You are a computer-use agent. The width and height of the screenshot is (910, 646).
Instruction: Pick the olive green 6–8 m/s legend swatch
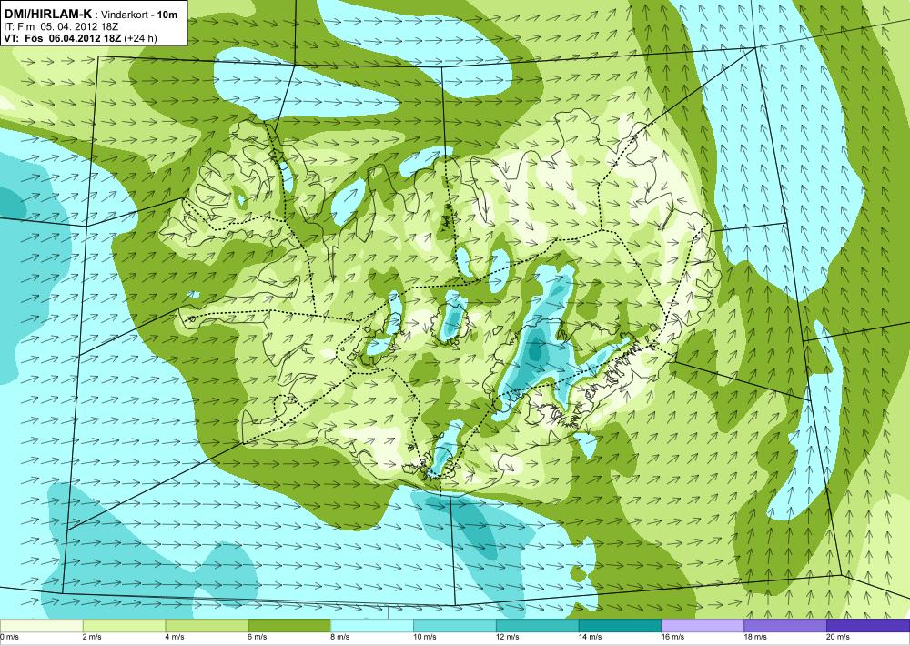(x=289, y=626)
